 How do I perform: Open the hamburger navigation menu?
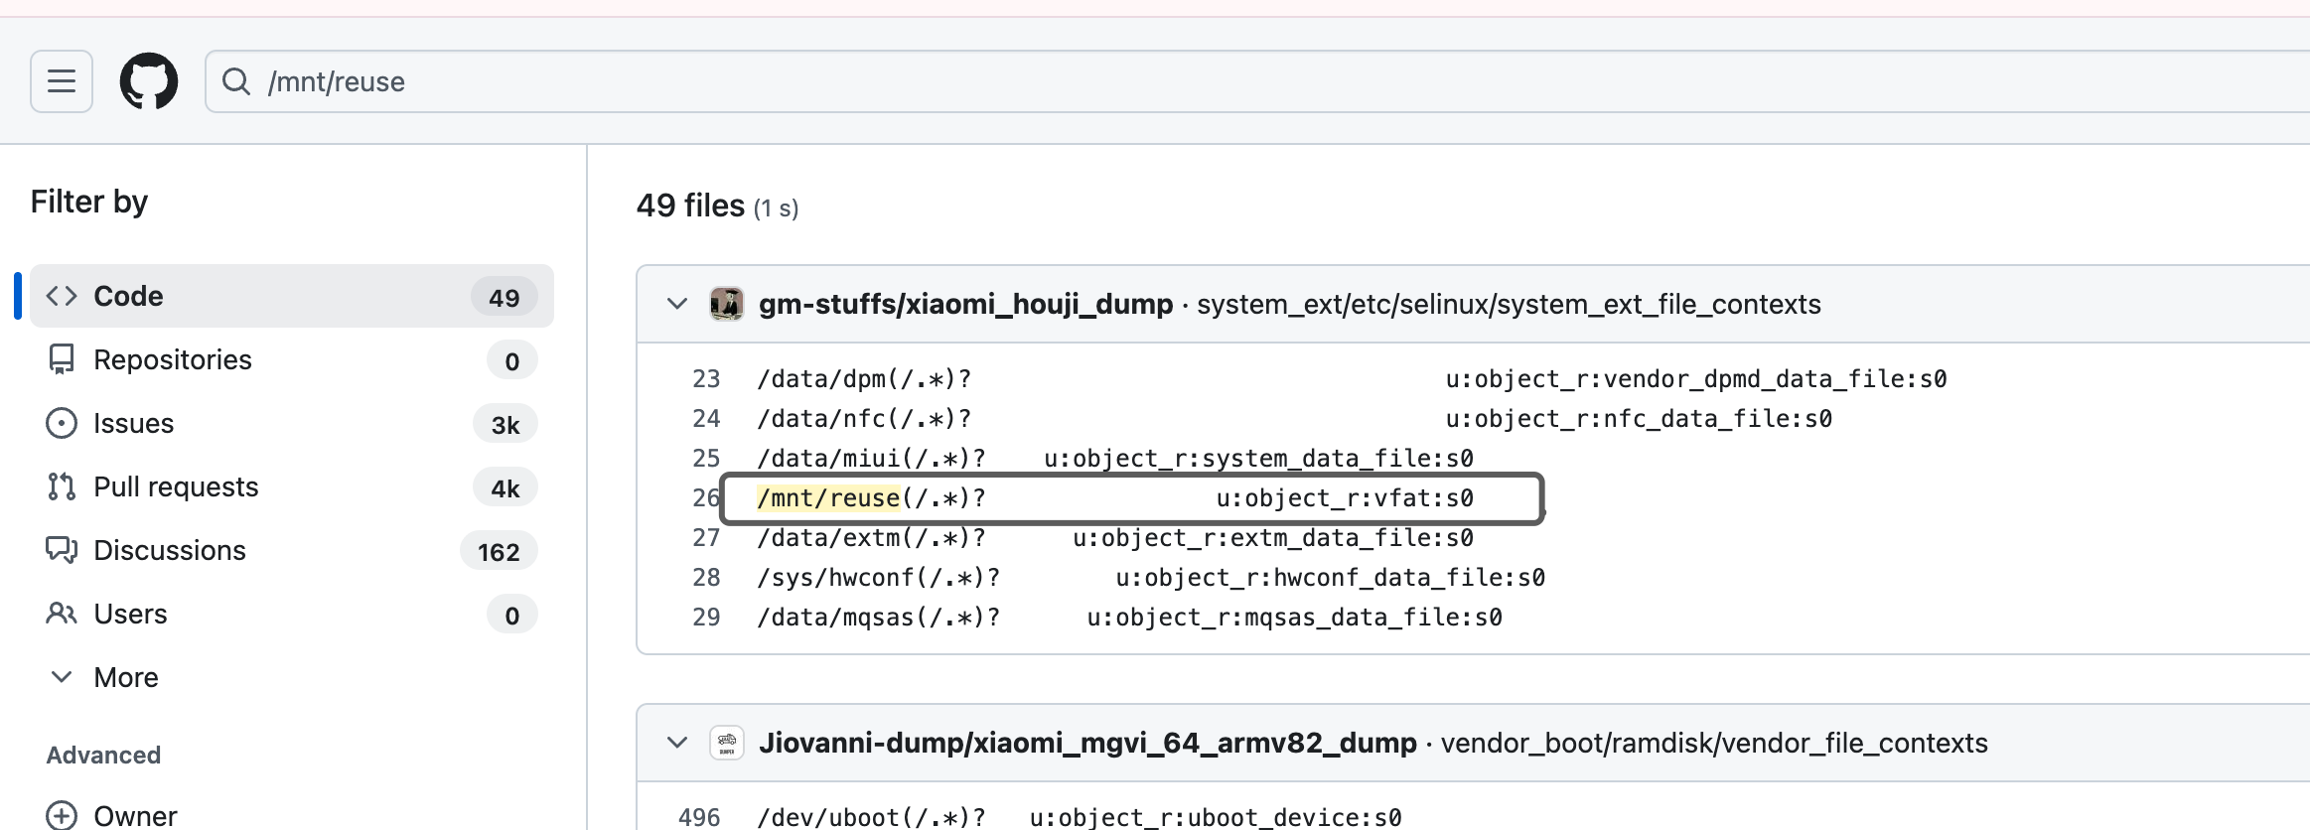click(62, 81)
